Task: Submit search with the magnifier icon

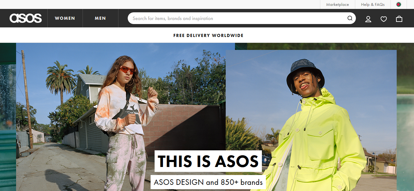Action: 350,18
